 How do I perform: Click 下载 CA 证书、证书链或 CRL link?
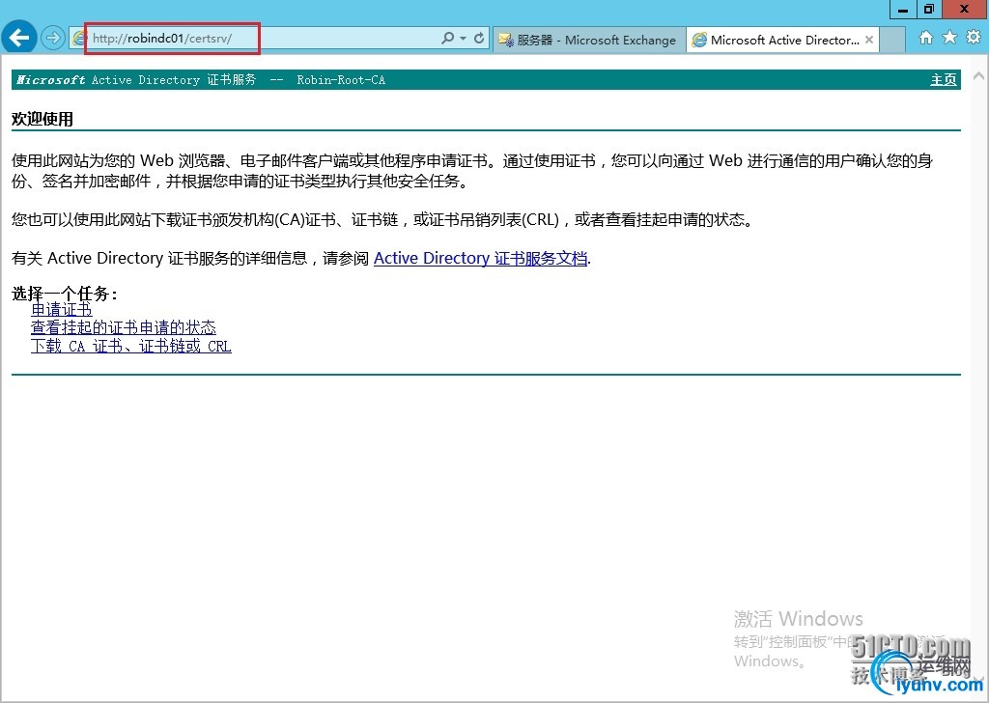coord(131,346)
